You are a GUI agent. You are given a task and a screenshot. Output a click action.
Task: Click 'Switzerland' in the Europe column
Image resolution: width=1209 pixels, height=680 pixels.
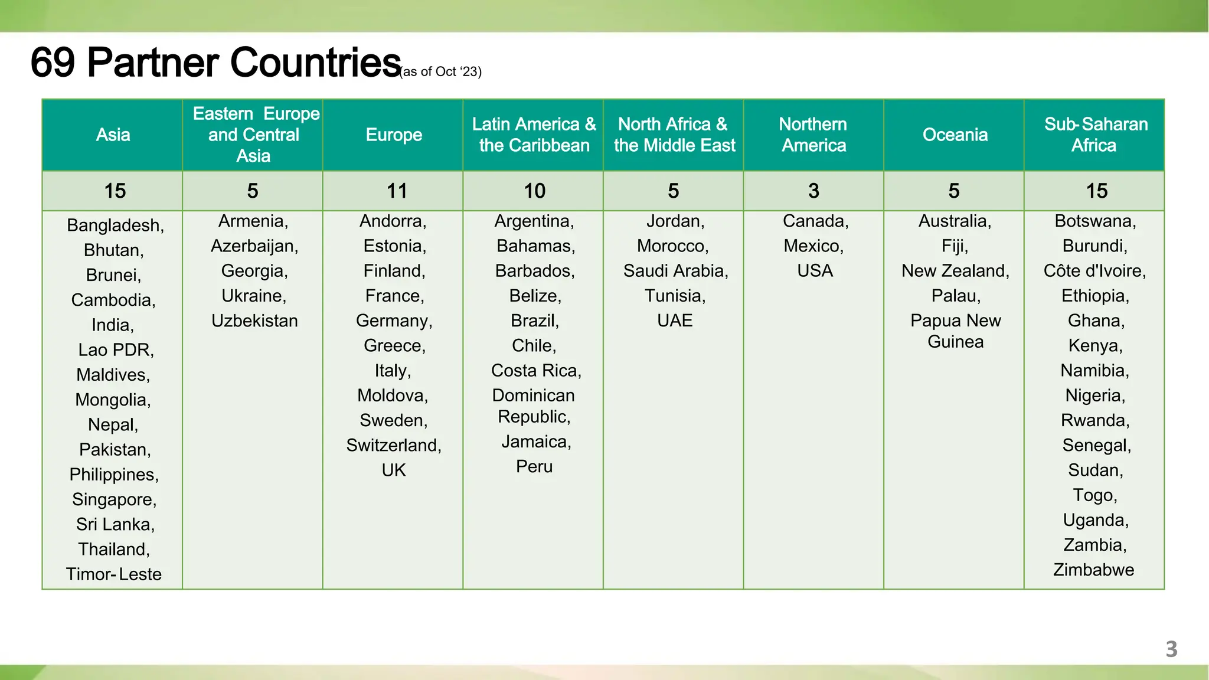point(393,446)
